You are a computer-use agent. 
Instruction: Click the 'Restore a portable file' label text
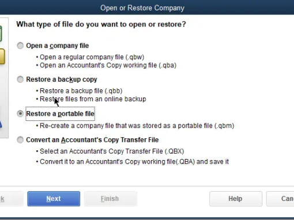(x=61, y=113)
